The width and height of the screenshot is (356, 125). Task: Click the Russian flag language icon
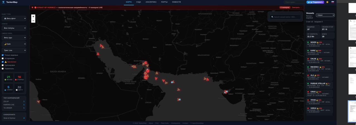[x=333, y=2]
